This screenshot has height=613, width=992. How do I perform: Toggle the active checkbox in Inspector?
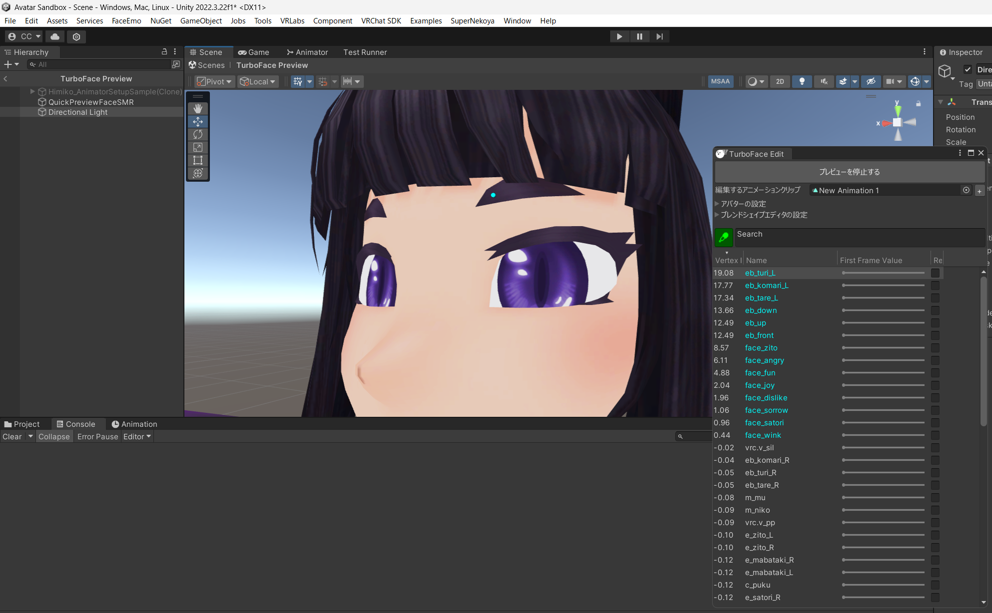click(x=968, y=69)
